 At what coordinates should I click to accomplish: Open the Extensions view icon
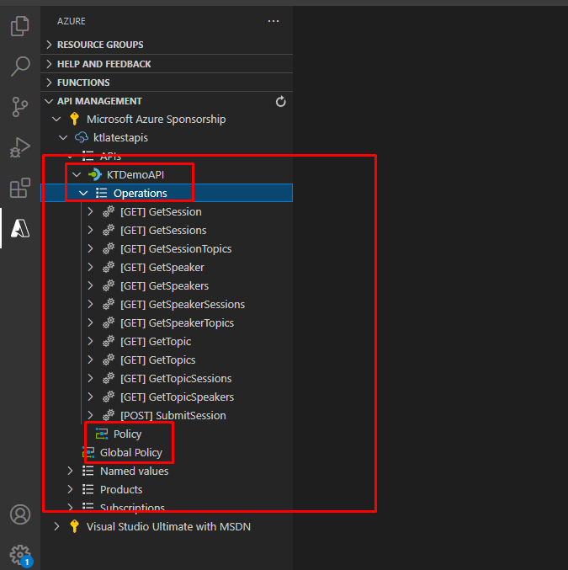pyautogui.click(x=20, y=188)
